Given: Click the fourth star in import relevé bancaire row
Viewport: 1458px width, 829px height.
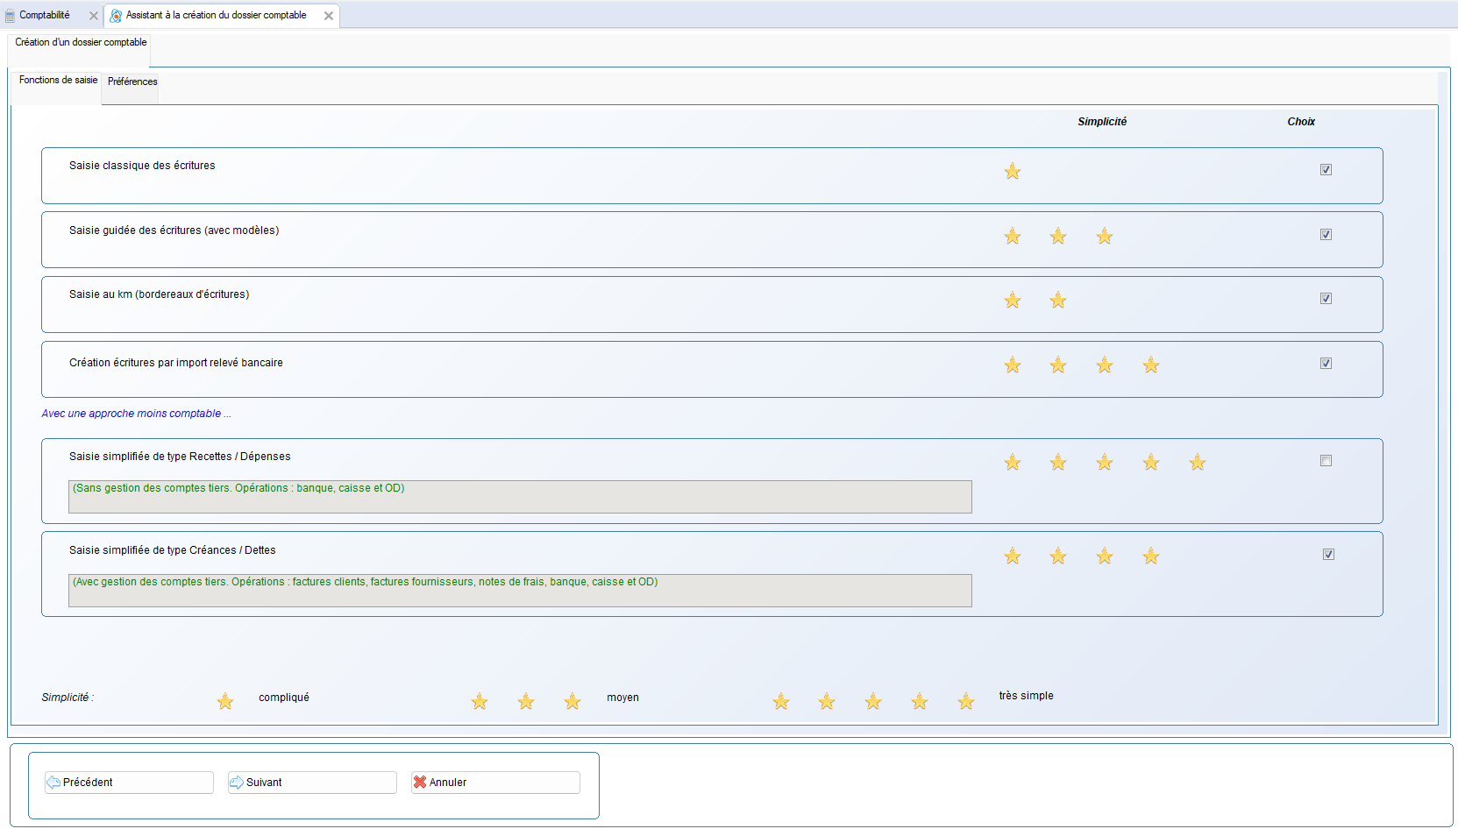Looking at the screenshot, I should [x=1151, y=365].
